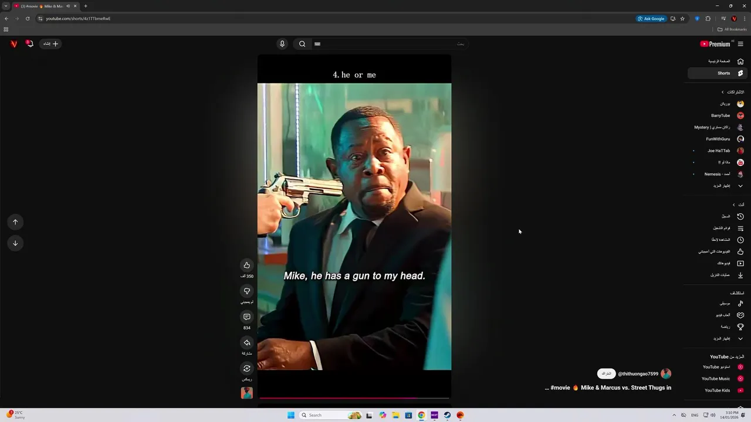Open the Mystery channel subscription

click(x=717, y=127)
